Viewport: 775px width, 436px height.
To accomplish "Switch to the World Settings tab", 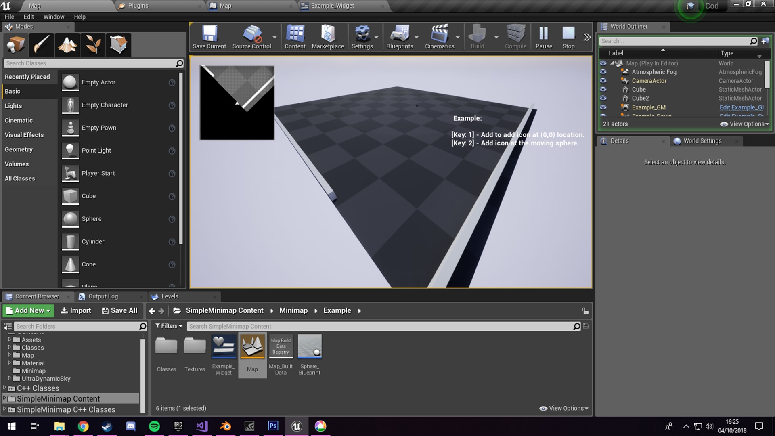I will pyautogui.click(x=702, y=141).
